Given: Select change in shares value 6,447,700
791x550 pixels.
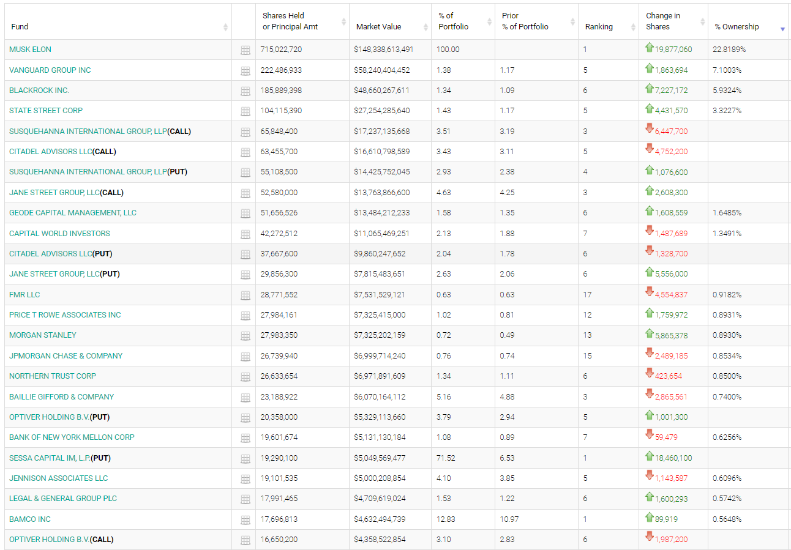Looking at the screenshot, I should tap(672, 132).
